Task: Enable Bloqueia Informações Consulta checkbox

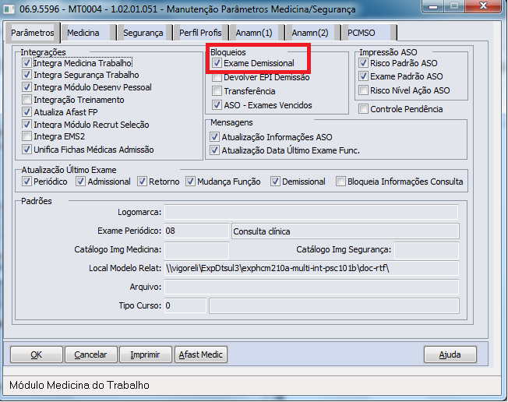Action: pos(340,182)
